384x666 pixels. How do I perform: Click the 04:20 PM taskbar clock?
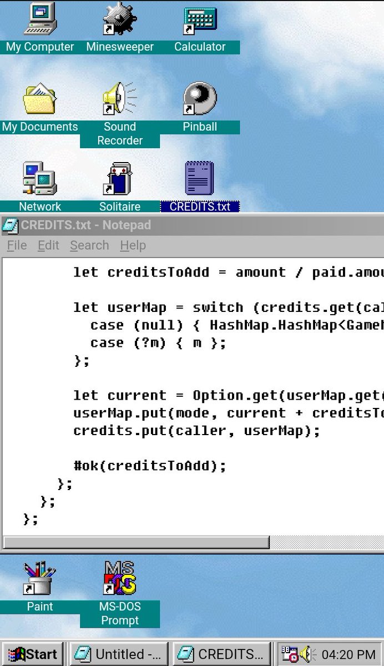pos(348,655)
